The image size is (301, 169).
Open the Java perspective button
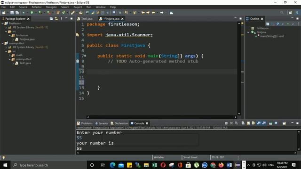point(297,13)
